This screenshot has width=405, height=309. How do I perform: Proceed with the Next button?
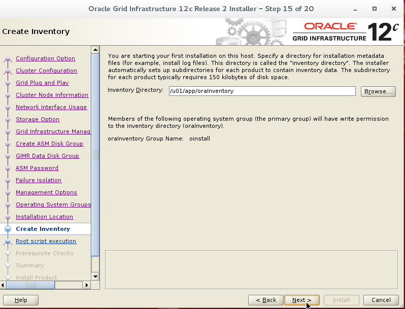tap(301, 300)
